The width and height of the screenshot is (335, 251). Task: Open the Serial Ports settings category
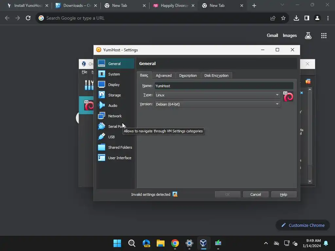pos(115,126)
